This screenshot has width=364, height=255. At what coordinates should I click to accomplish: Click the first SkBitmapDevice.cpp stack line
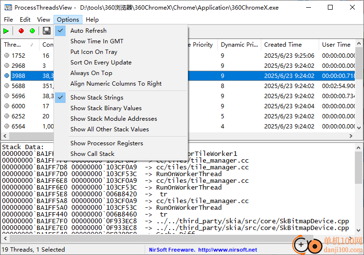point(175,221)
